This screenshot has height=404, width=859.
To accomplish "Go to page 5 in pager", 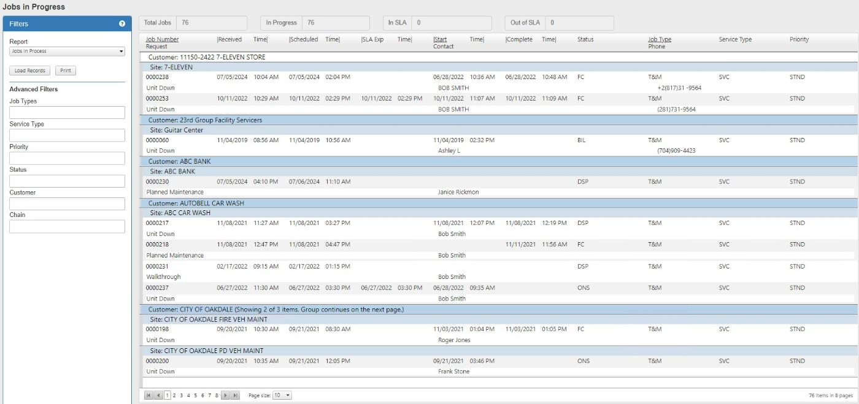I will (195, 395).
